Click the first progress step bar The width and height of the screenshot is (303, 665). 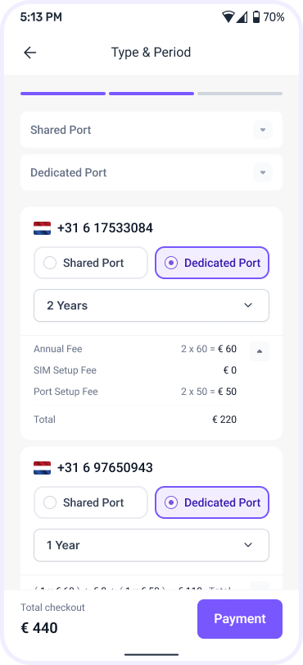click(63, 94)
